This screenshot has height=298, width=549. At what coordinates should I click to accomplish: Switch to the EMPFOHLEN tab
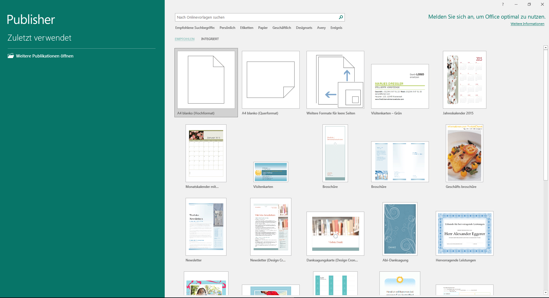(184, 39)
